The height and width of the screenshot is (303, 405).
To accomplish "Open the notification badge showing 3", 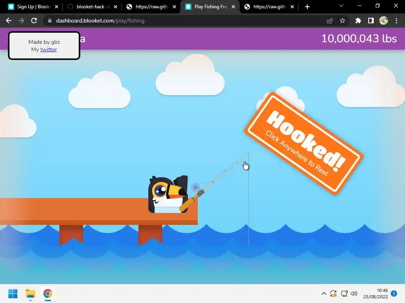I will (x=394, y=294).
